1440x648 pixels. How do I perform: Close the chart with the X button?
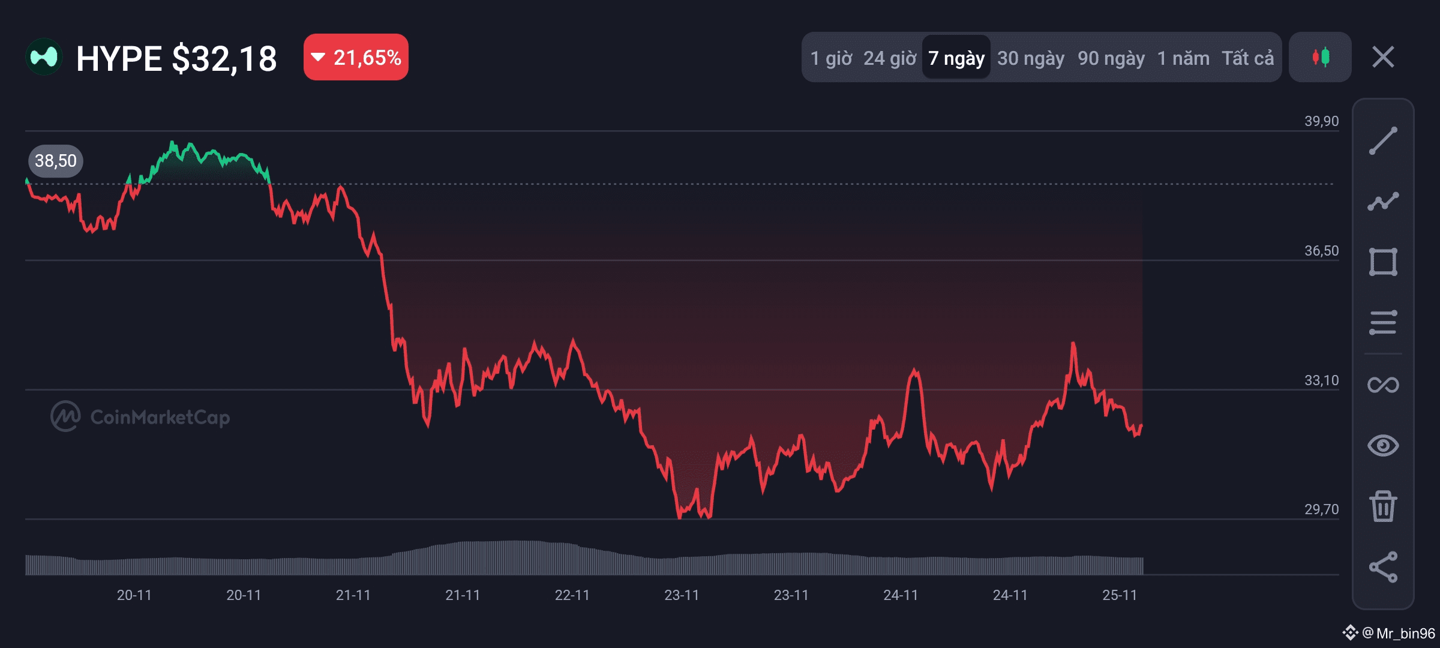click(x=1383, y=58)
